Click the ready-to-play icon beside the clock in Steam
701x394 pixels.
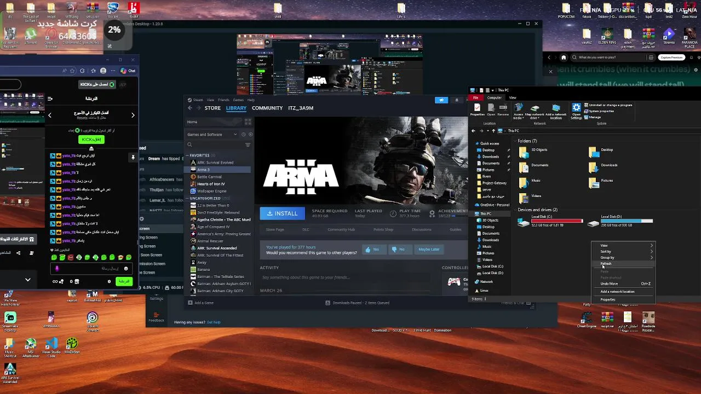[250, 134]
